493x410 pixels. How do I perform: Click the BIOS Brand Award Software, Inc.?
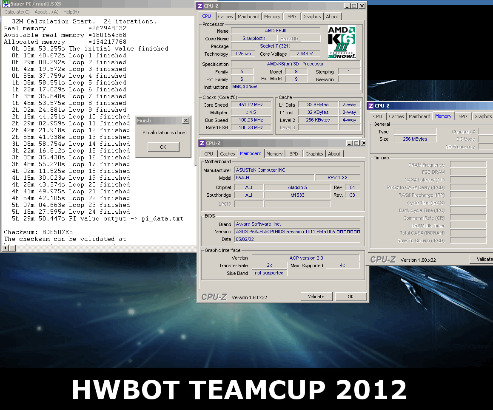tap(297, 224)
